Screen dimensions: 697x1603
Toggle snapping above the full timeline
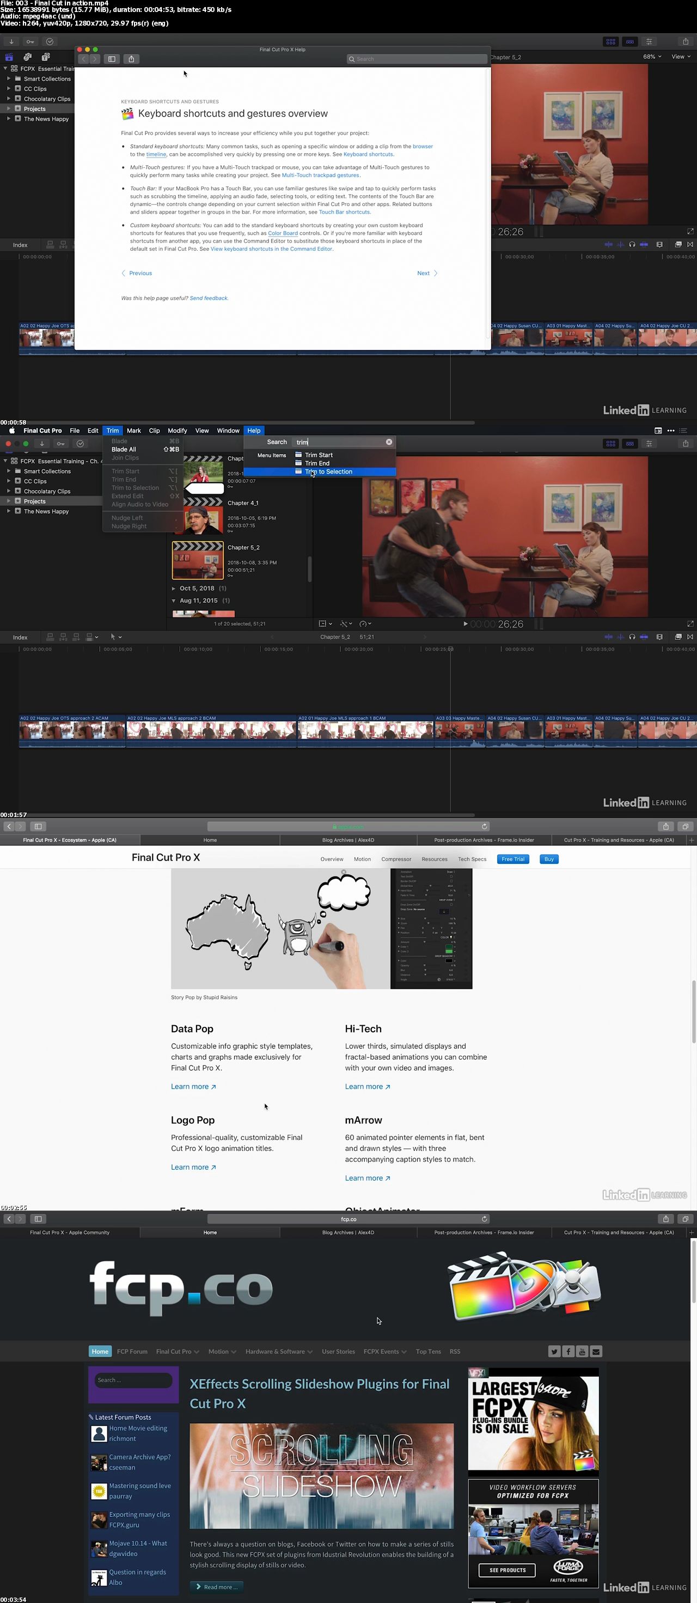pos(644,637)
